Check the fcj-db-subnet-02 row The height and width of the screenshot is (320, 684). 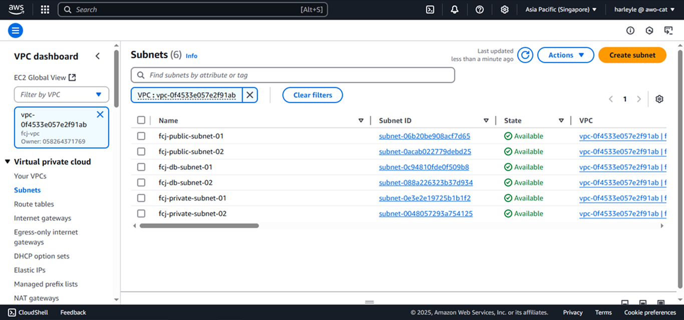point(141,182)
